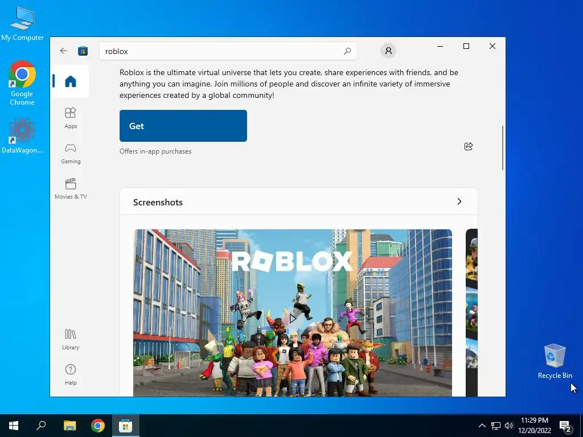583x437 pixels.
Task: Open the Home section in the sidebar
Action: tap(70, 81)
